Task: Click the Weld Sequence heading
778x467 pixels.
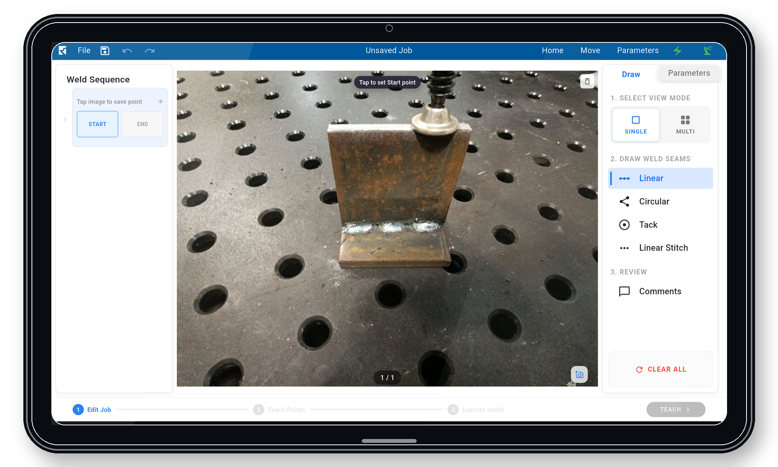Action: click(98, 79)
